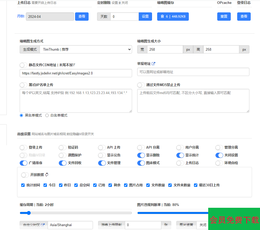The width and height of the screenshot is (260, 230).
Task: Enable the 登录上传 toggle switch
Action: [x=24, y=147]
